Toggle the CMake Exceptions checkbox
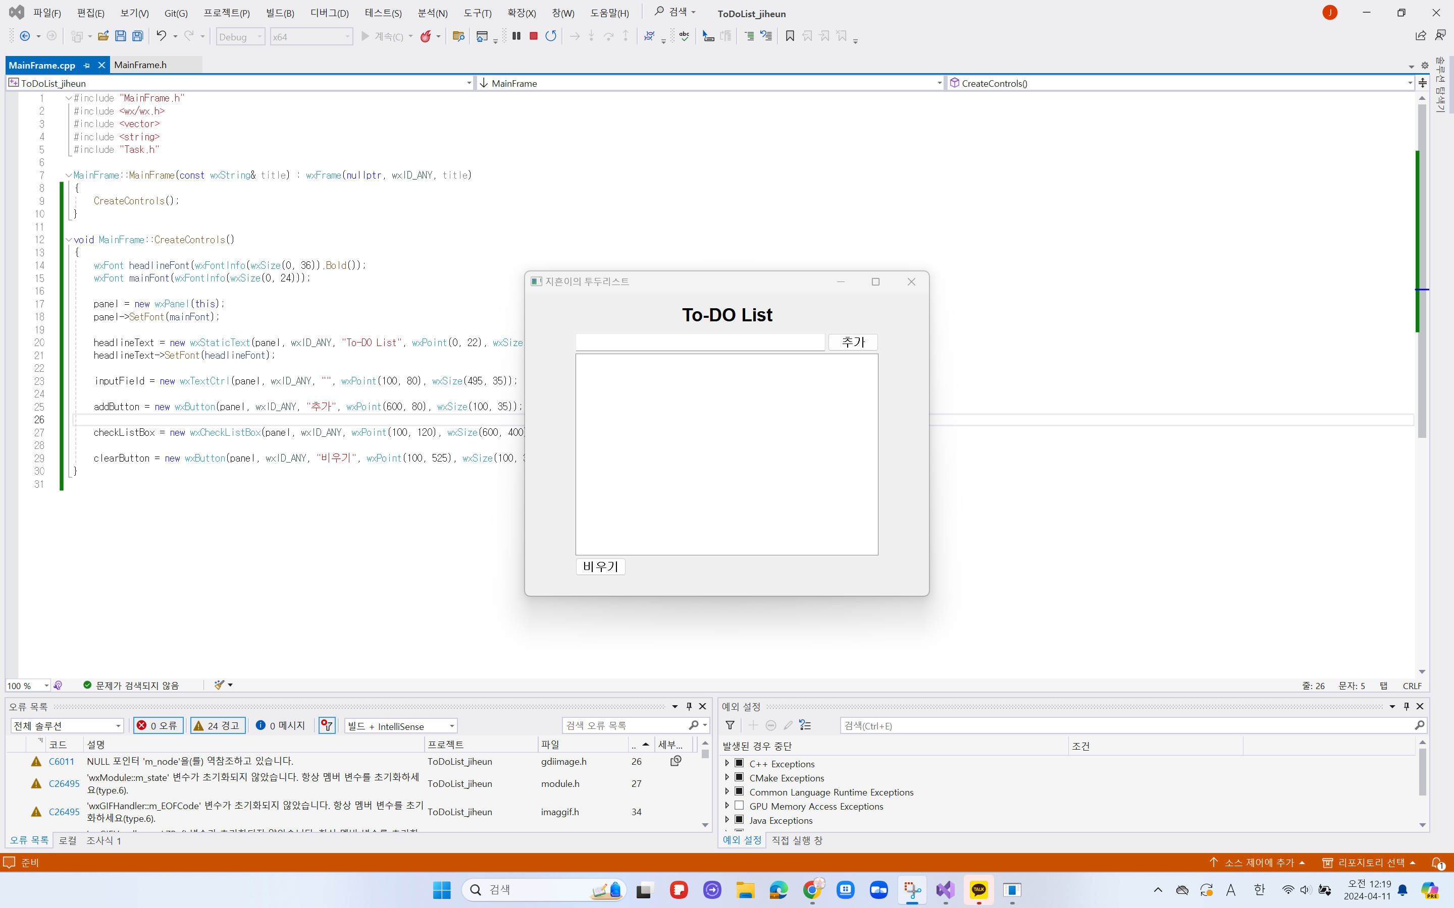 pyautogui.click(x=740, y=777)
